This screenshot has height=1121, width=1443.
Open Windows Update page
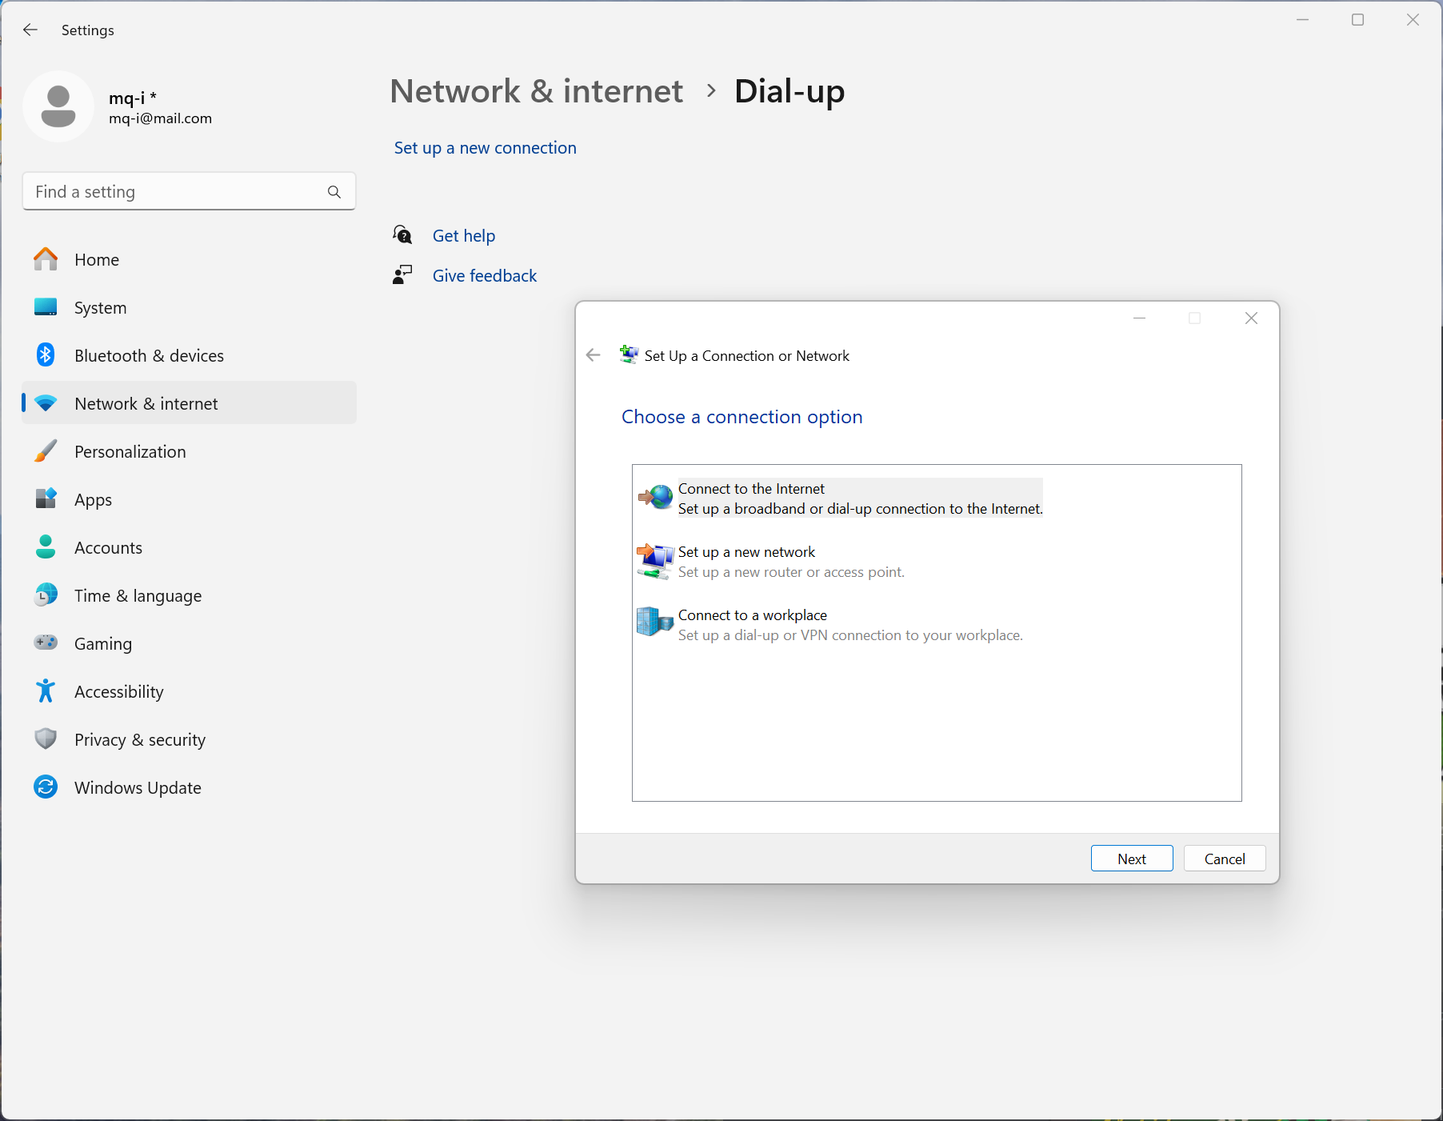point(190,787)
